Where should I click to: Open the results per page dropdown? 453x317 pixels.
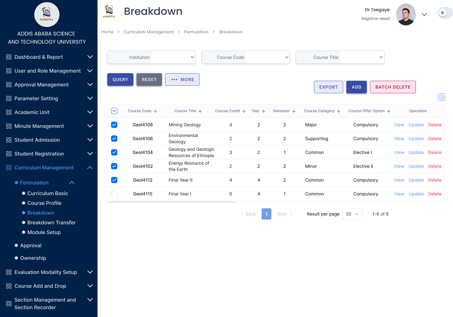[x=352, y=214]
